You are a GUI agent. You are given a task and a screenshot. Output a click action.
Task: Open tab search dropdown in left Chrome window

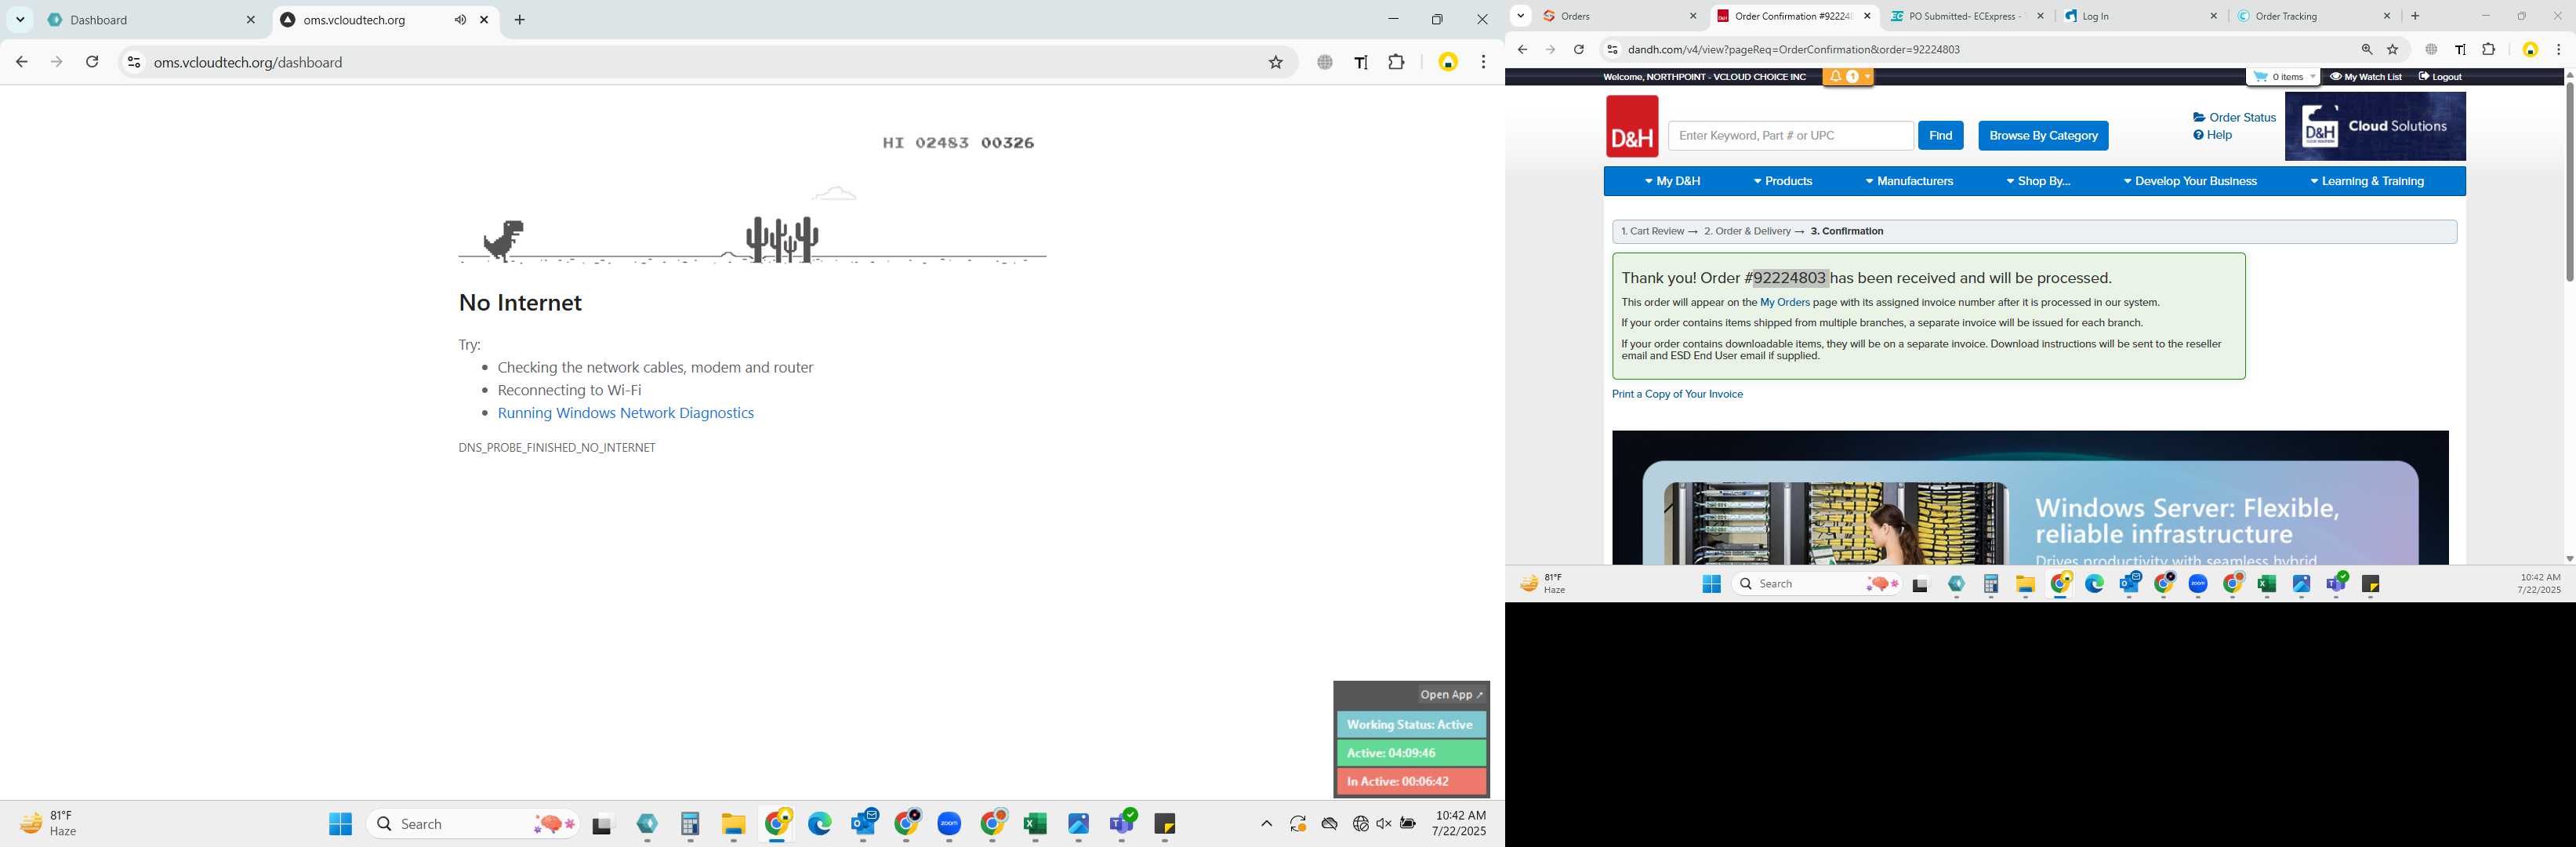click(20, 20)
